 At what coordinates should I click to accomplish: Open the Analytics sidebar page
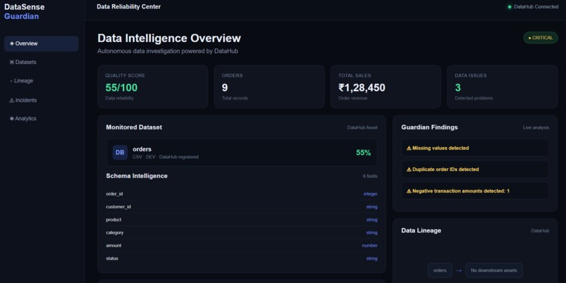click(x=41, y=118)
